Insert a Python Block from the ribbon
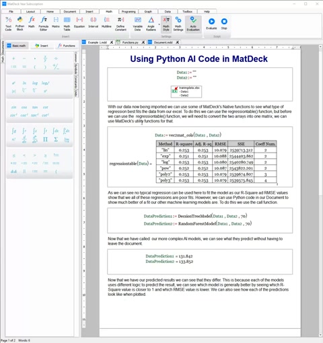323x343 pixels. [x=20, y=24]
